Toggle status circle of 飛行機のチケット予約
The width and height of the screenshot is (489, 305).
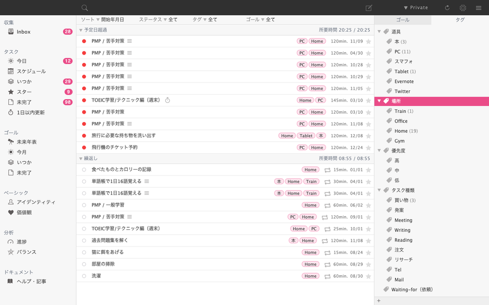[x=84, y=147]
